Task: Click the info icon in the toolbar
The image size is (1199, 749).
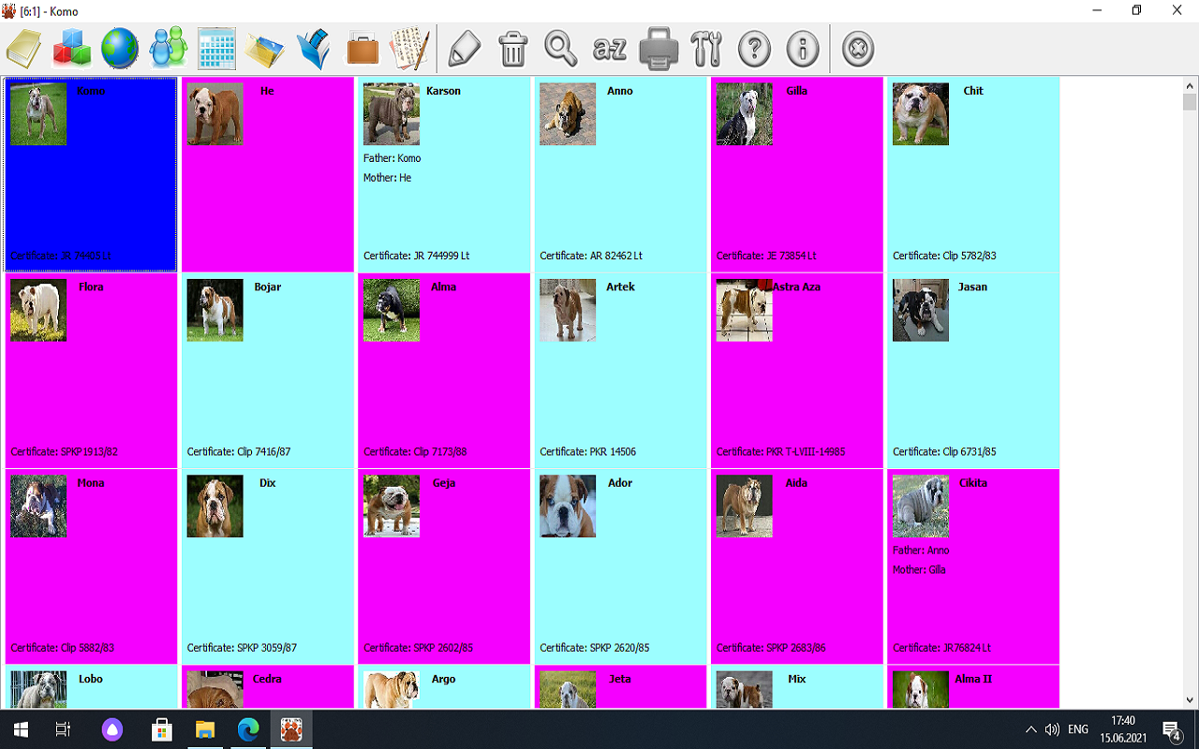Action: 803,48
